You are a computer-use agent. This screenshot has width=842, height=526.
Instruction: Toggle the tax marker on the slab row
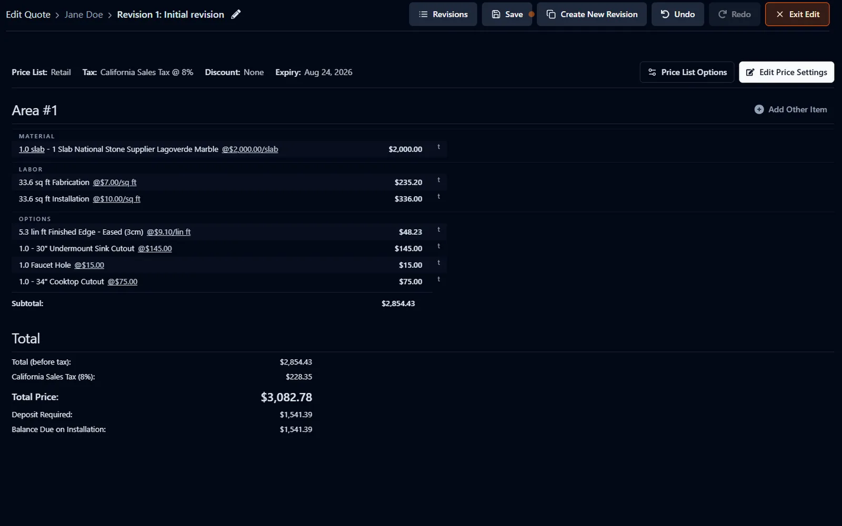438,147
